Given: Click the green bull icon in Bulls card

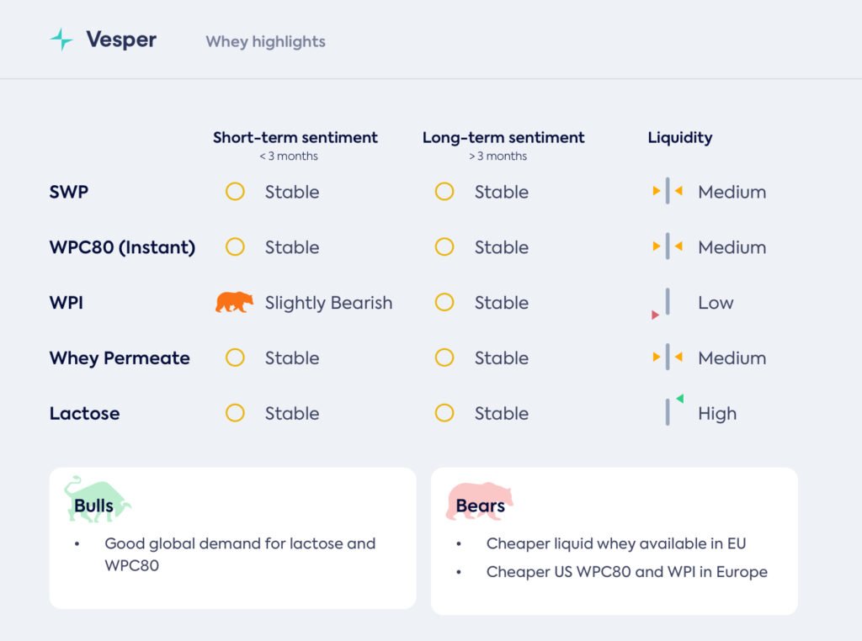Looking at the screenshot, I should point(96,498).
